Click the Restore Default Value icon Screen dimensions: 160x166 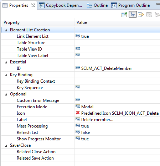149,15
